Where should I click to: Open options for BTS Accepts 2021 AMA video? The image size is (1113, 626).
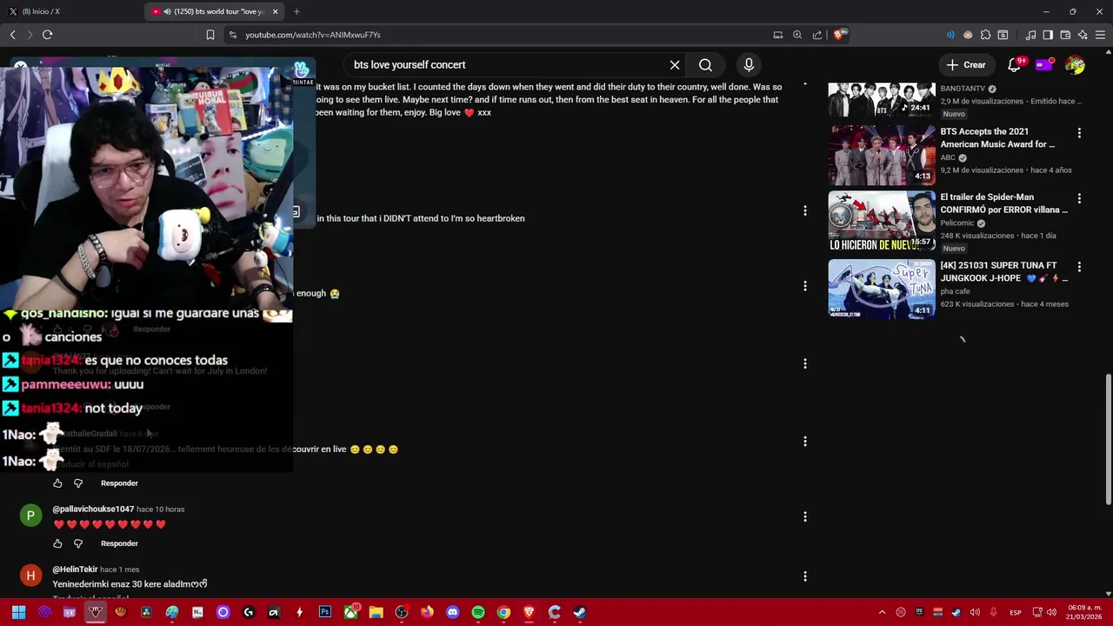click(x=1079, y=133)
